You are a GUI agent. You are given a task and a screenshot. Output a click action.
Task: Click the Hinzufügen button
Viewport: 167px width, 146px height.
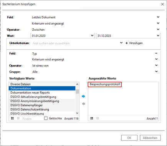click(x=134, y=43)
